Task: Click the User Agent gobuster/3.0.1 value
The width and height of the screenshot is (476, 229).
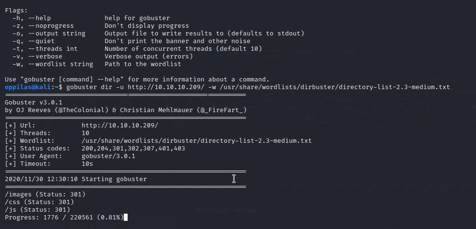Action: pos(108,156)
